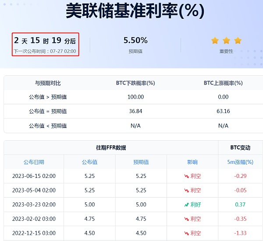
Task: Click the countdown 2 天 15 时 19 分后
Action: (x=45, y=41)
